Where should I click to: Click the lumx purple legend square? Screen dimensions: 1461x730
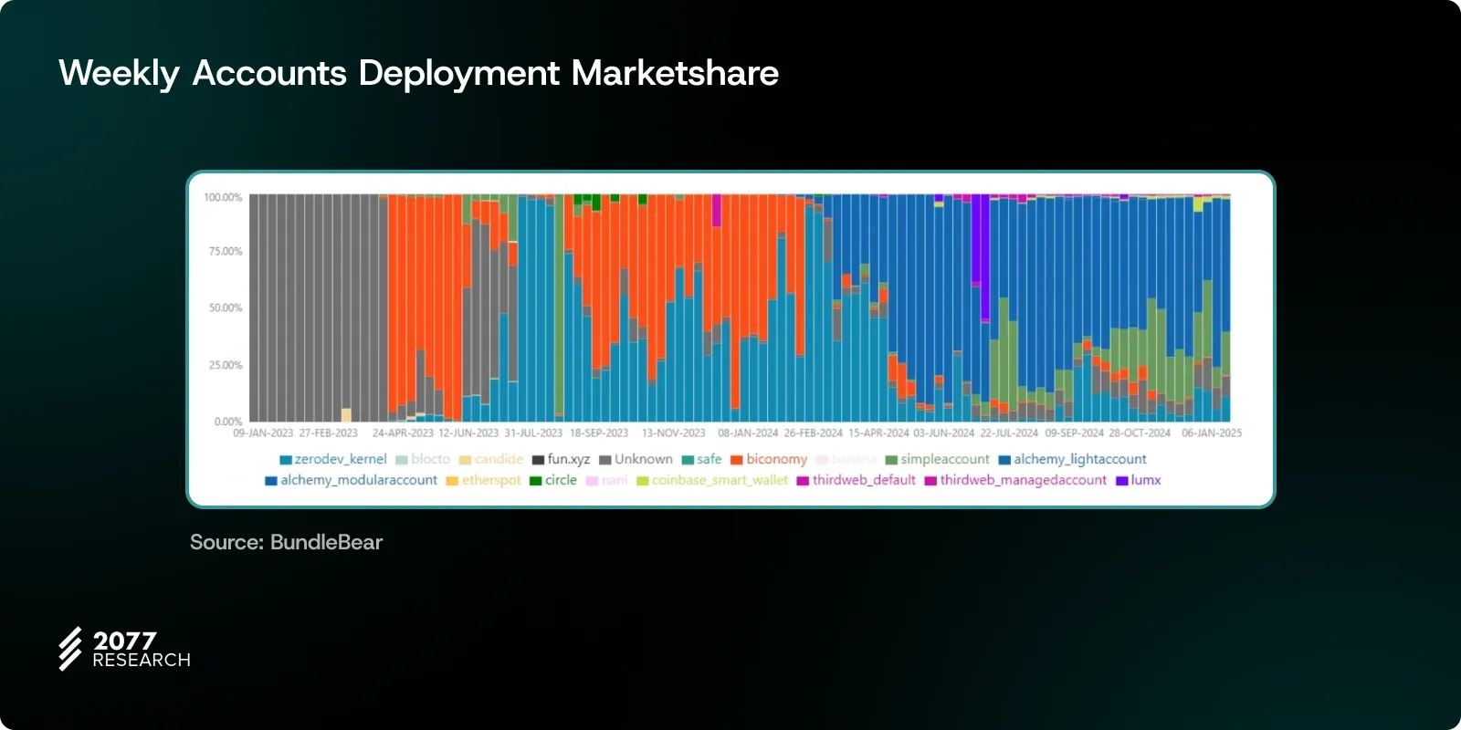click(x=1121, y=481)
